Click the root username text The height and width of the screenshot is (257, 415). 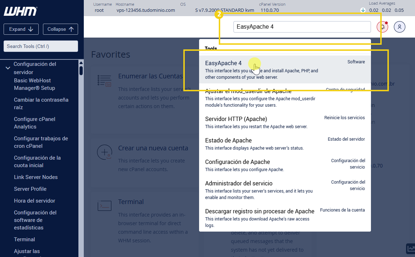tap(99, 10)
